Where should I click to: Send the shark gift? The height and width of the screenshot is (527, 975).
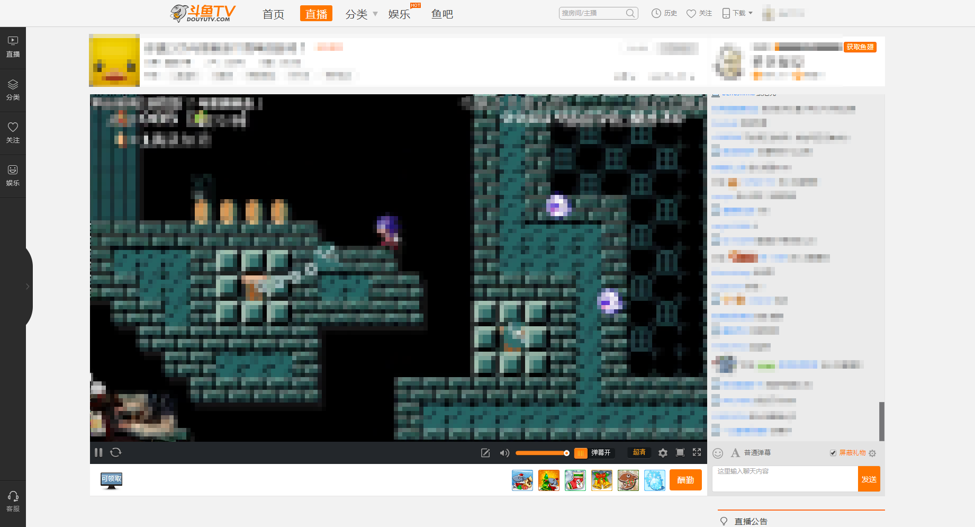pos(522,480)
